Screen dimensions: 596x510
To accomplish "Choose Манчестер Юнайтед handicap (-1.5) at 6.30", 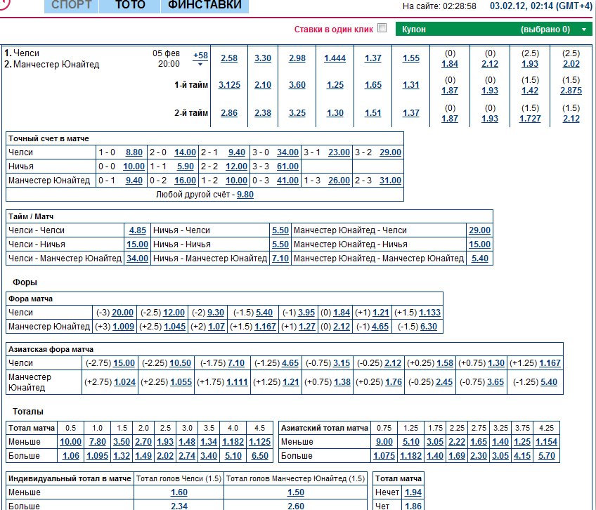I will coord(429,327).
